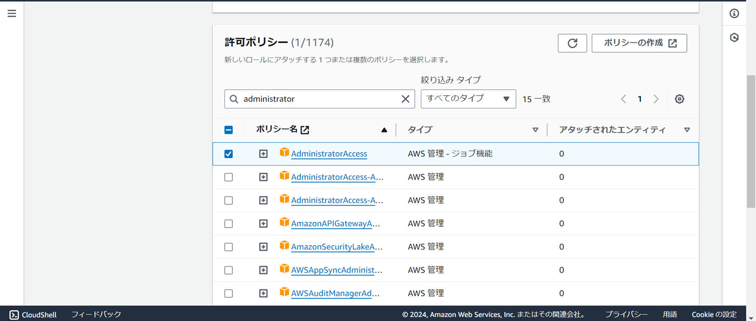This screenshot has width=756, height=321.
Task: Expand the AdministratorAccess policy details
Action: pyautogui.click(x=263, y=154)
